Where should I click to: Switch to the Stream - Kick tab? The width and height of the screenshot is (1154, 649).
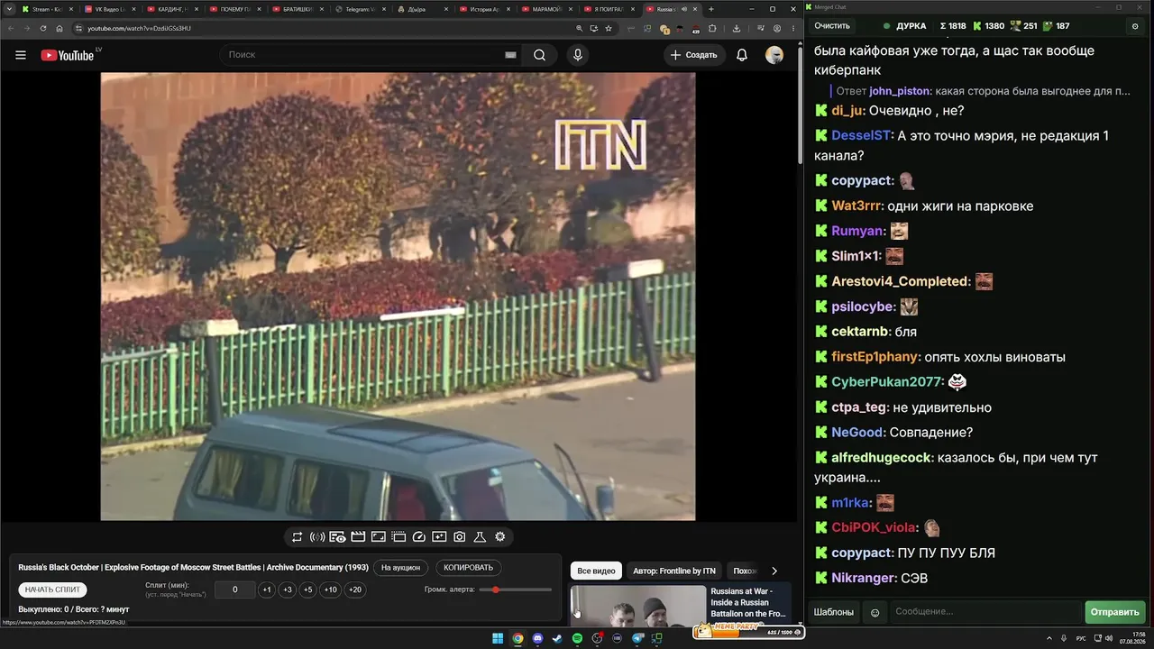click(46, 9)
